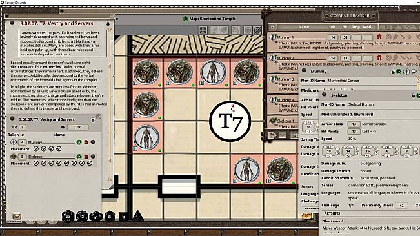This screenshot has height=236, width=420.
Task: Click the arrow icon at Combat Tracker bottom
Action: pyautogui.click(x=272, y=135)
